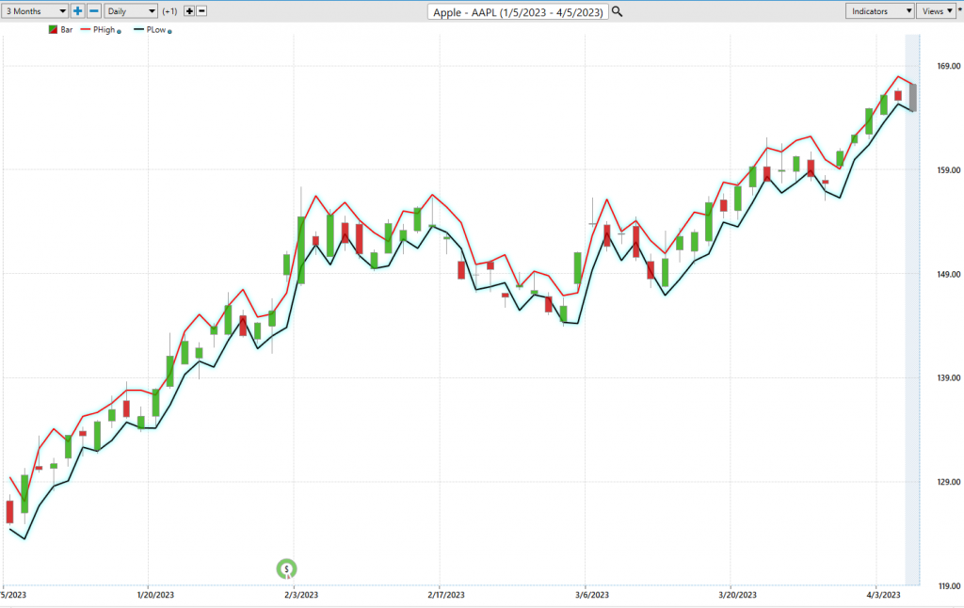Click the dark PLow line swatch

click(x=139, y=29)
